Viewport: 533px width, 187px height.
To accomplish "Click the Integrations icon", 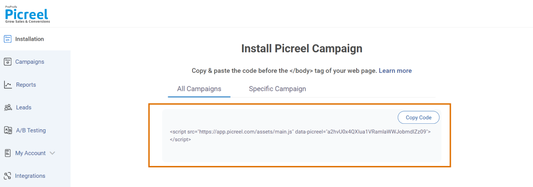I will [7, 176].
